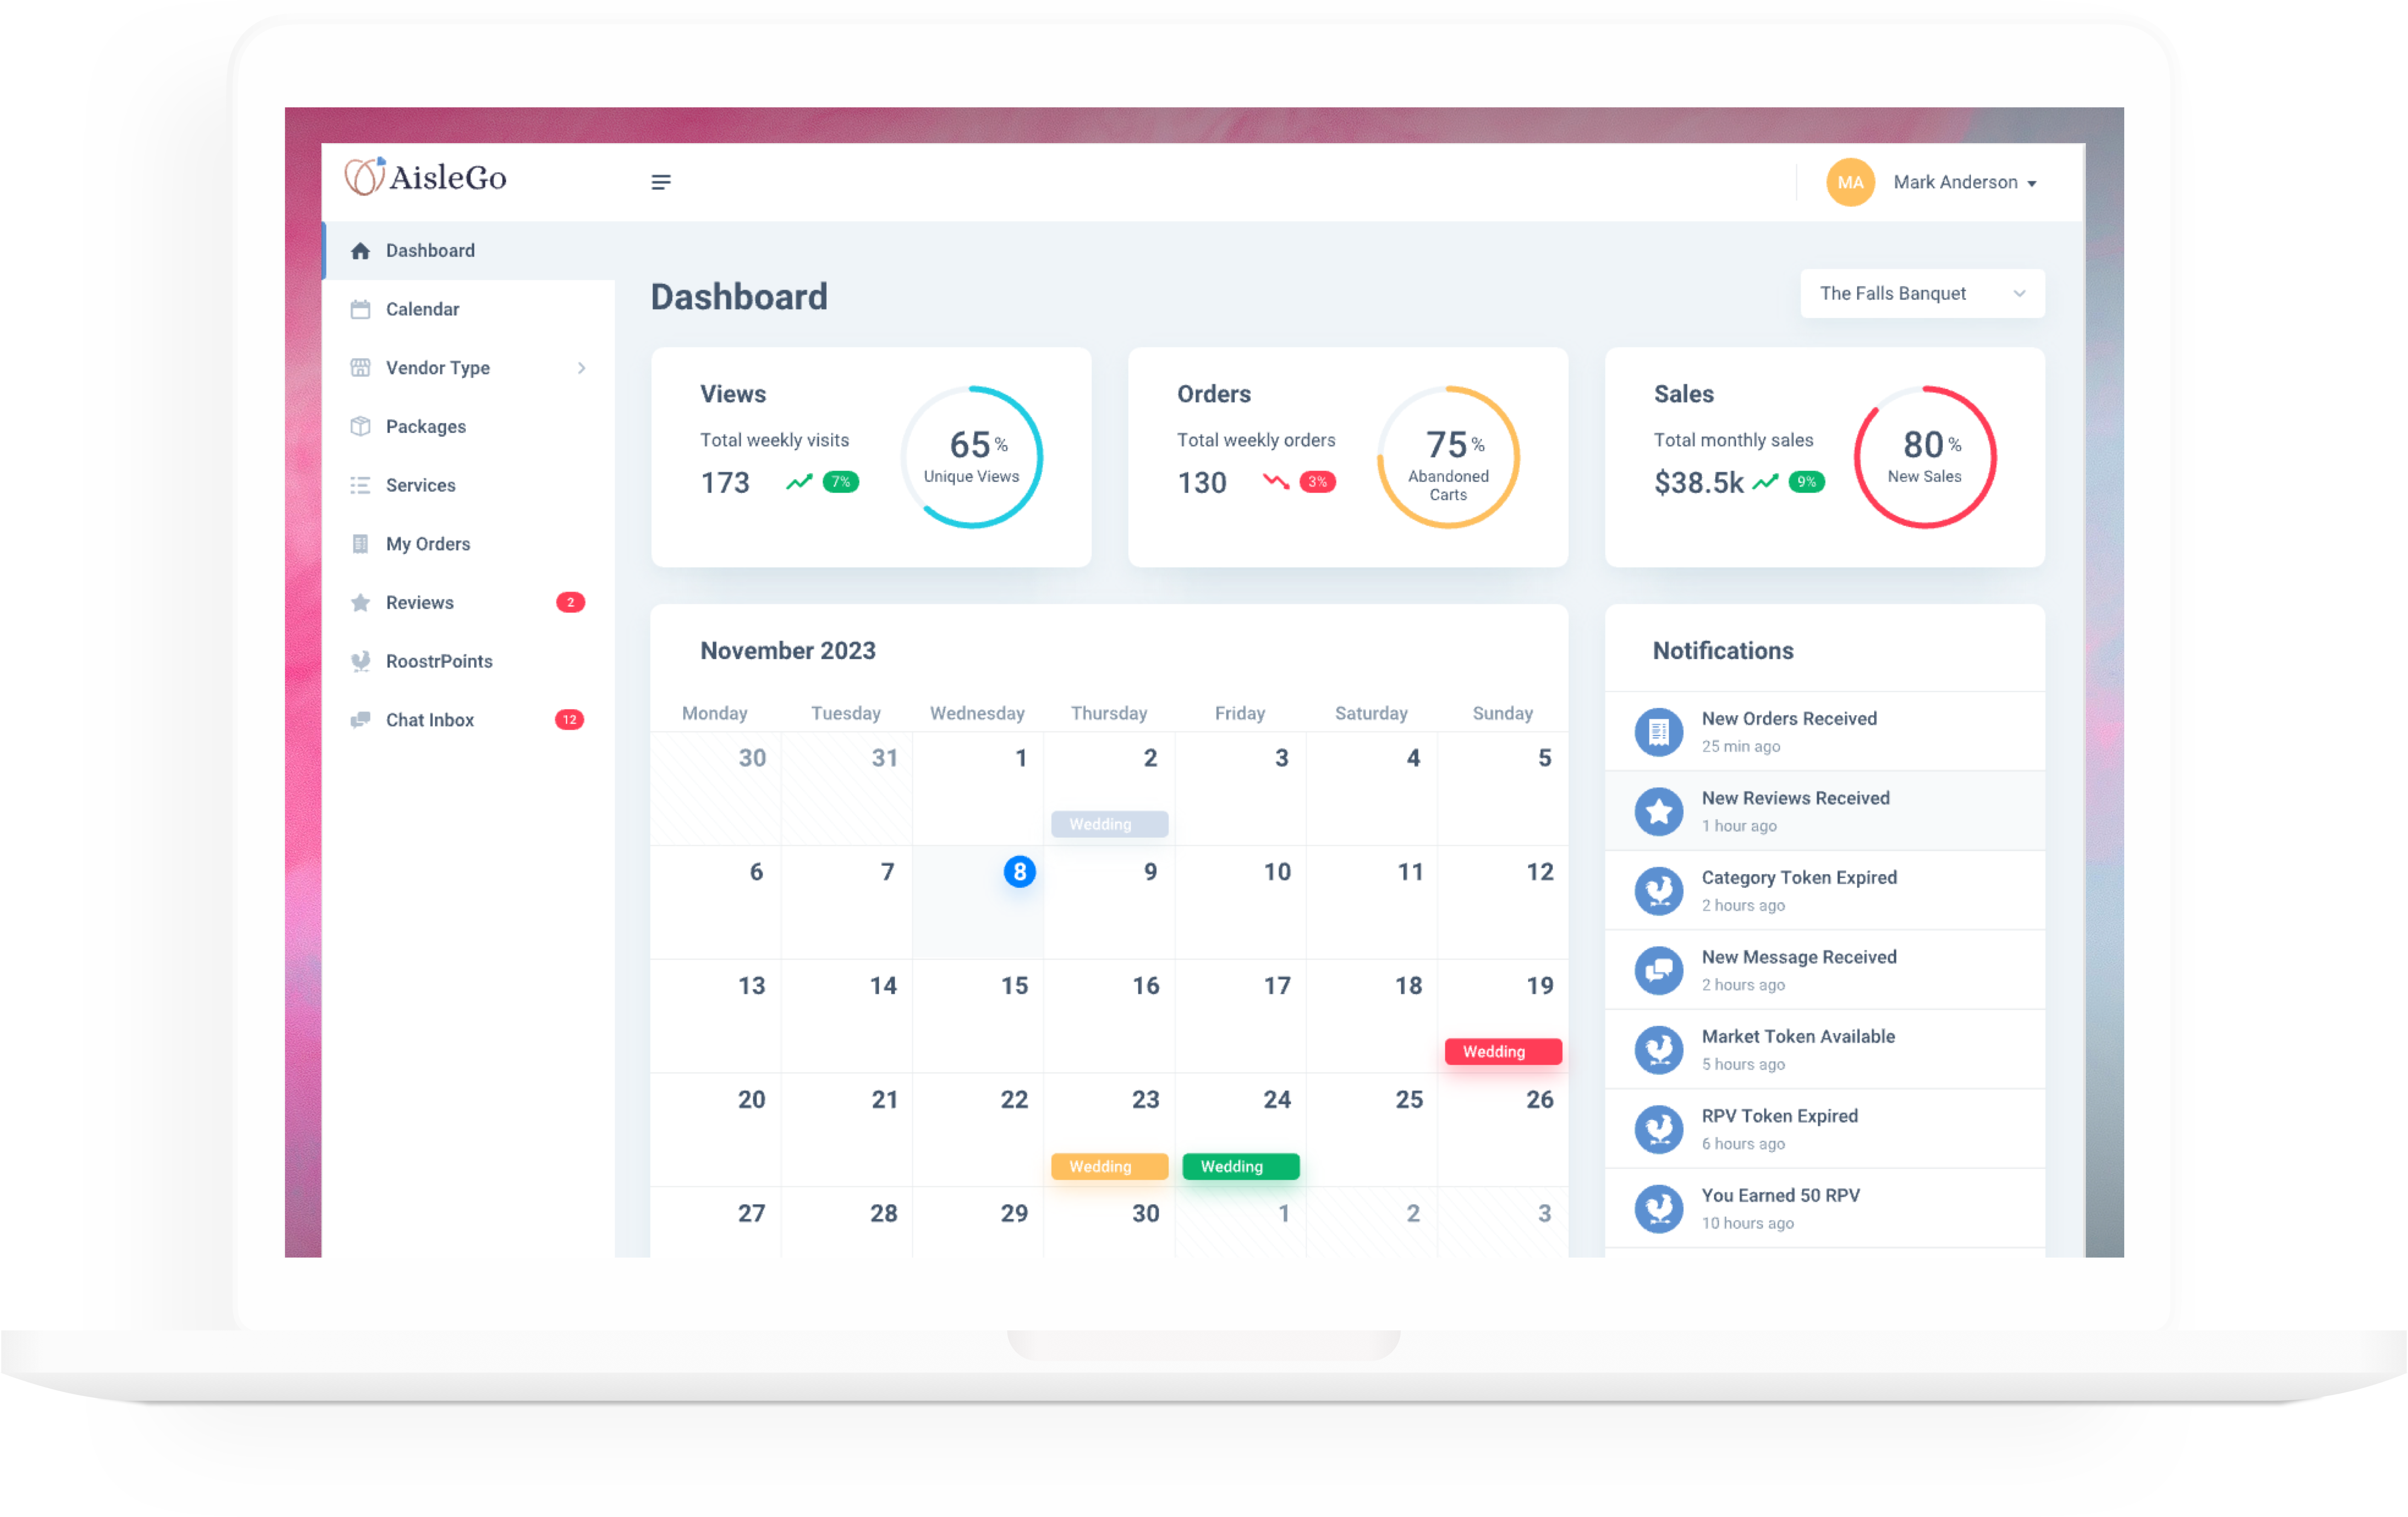Go to My Orders menu item
This screenshot has height=1517, width=2408.
pos(428,544)
